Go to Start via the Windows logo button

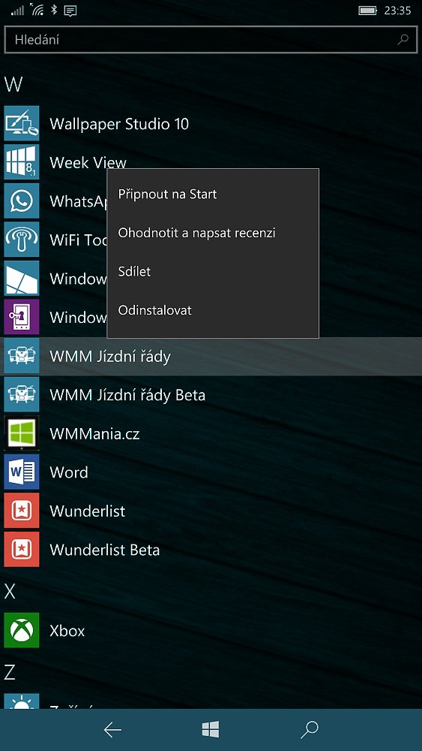tap(211, 730)
